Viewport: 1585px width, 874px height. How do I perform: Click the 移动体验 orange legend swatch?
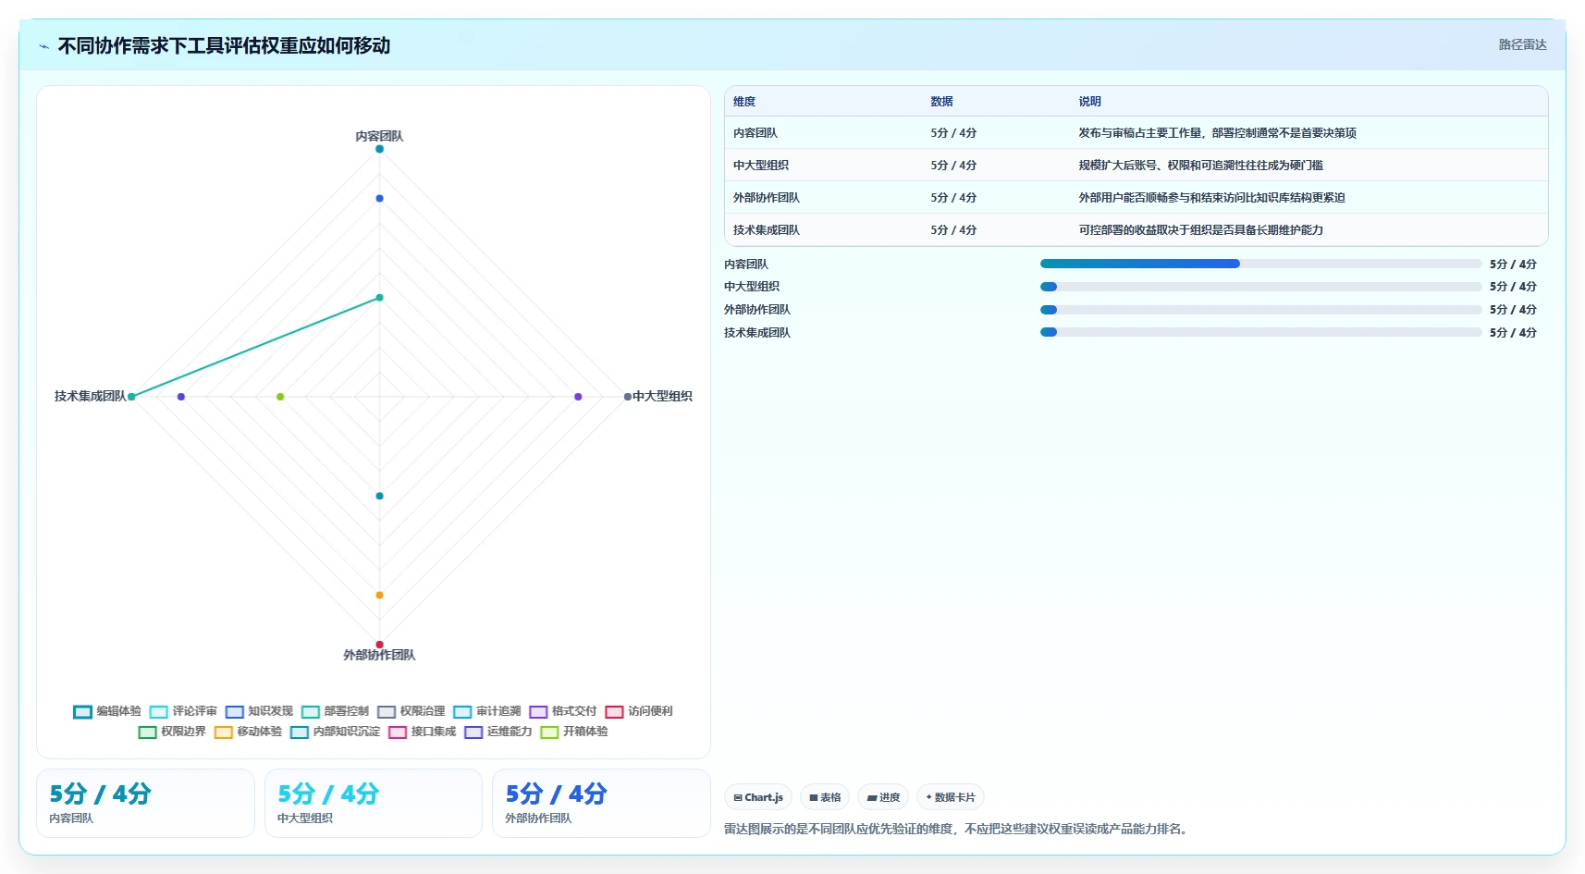pyautogui.click(x=223, y=732)
